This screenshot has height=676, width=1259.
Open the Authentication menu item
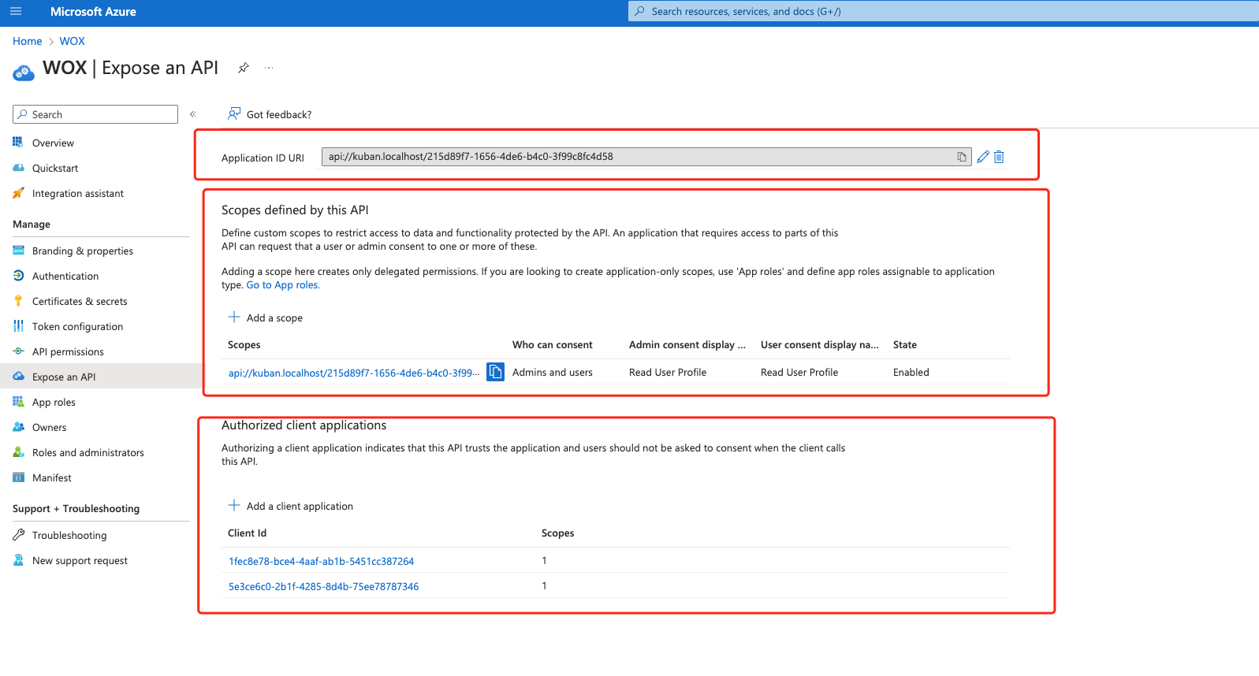click(x=65, y=277)
